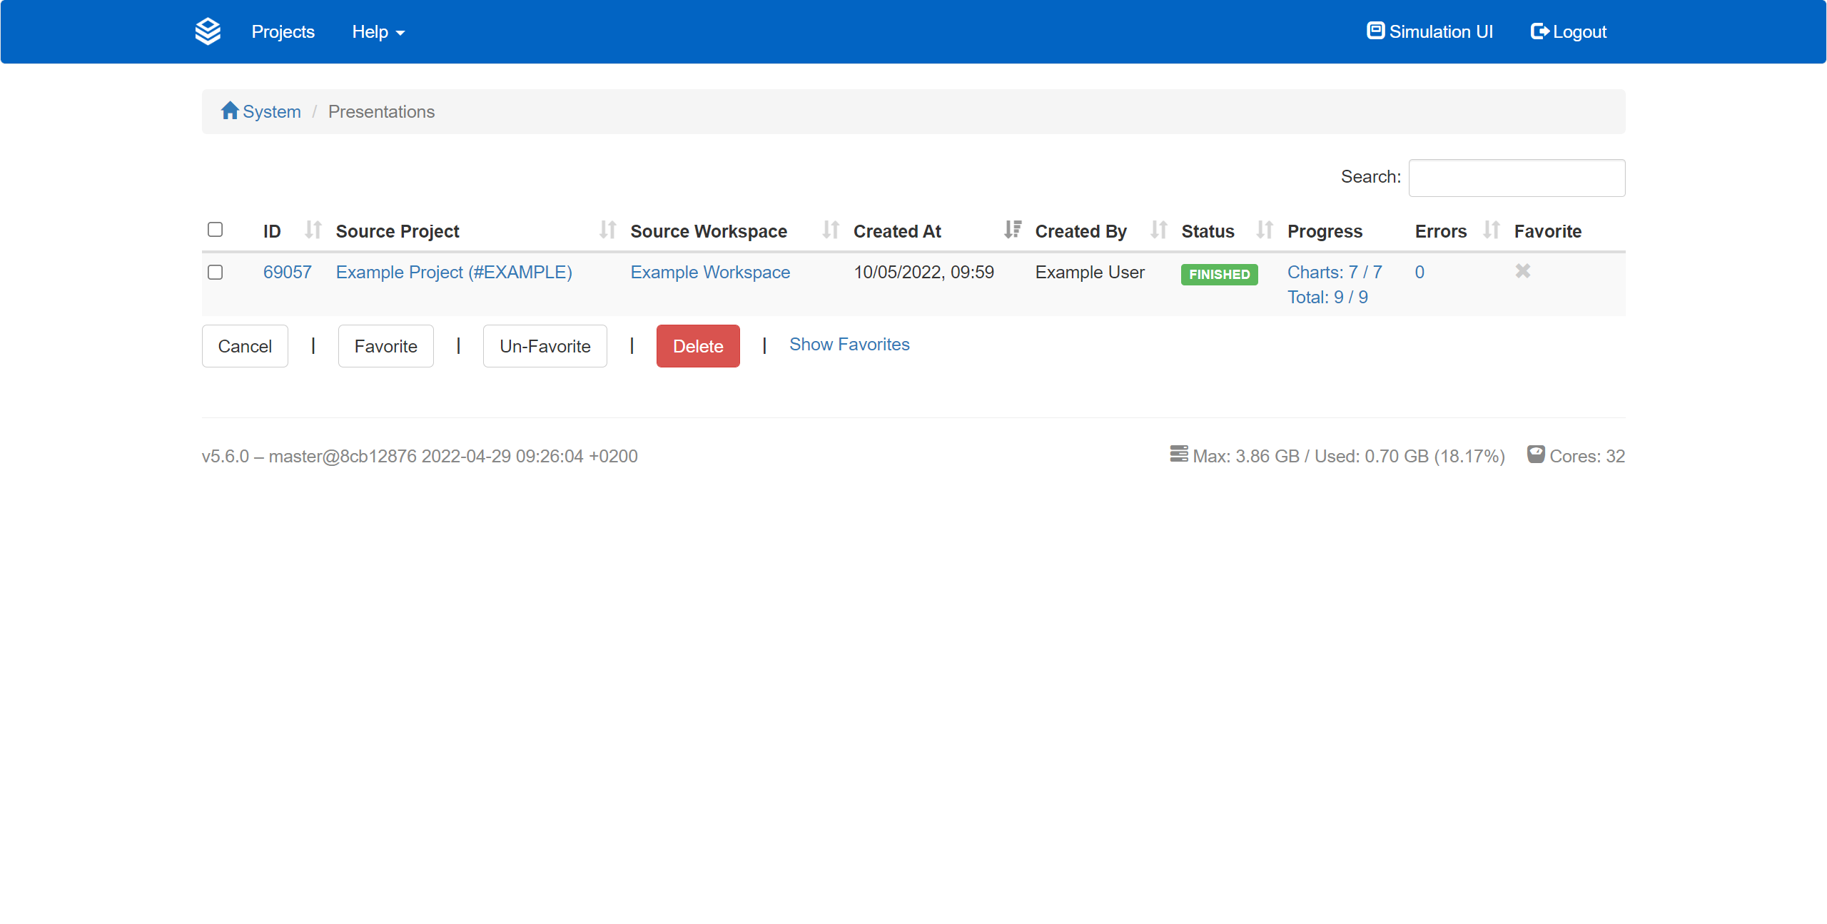Click the ID column sort arrows
This screenshot has width=1827, height=924.
(x=313, y=230)
